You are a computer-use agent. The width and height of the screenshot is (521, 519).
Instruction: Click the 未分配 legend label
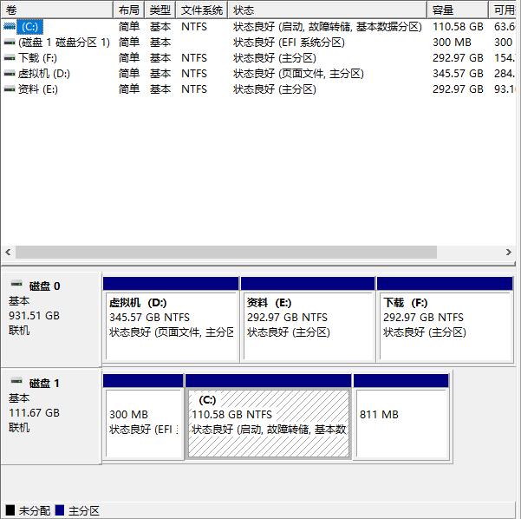tap(35, 510)
